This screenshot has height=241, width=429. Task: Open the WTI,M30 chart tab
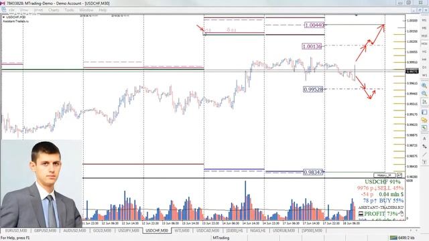(x=182, y=230)
